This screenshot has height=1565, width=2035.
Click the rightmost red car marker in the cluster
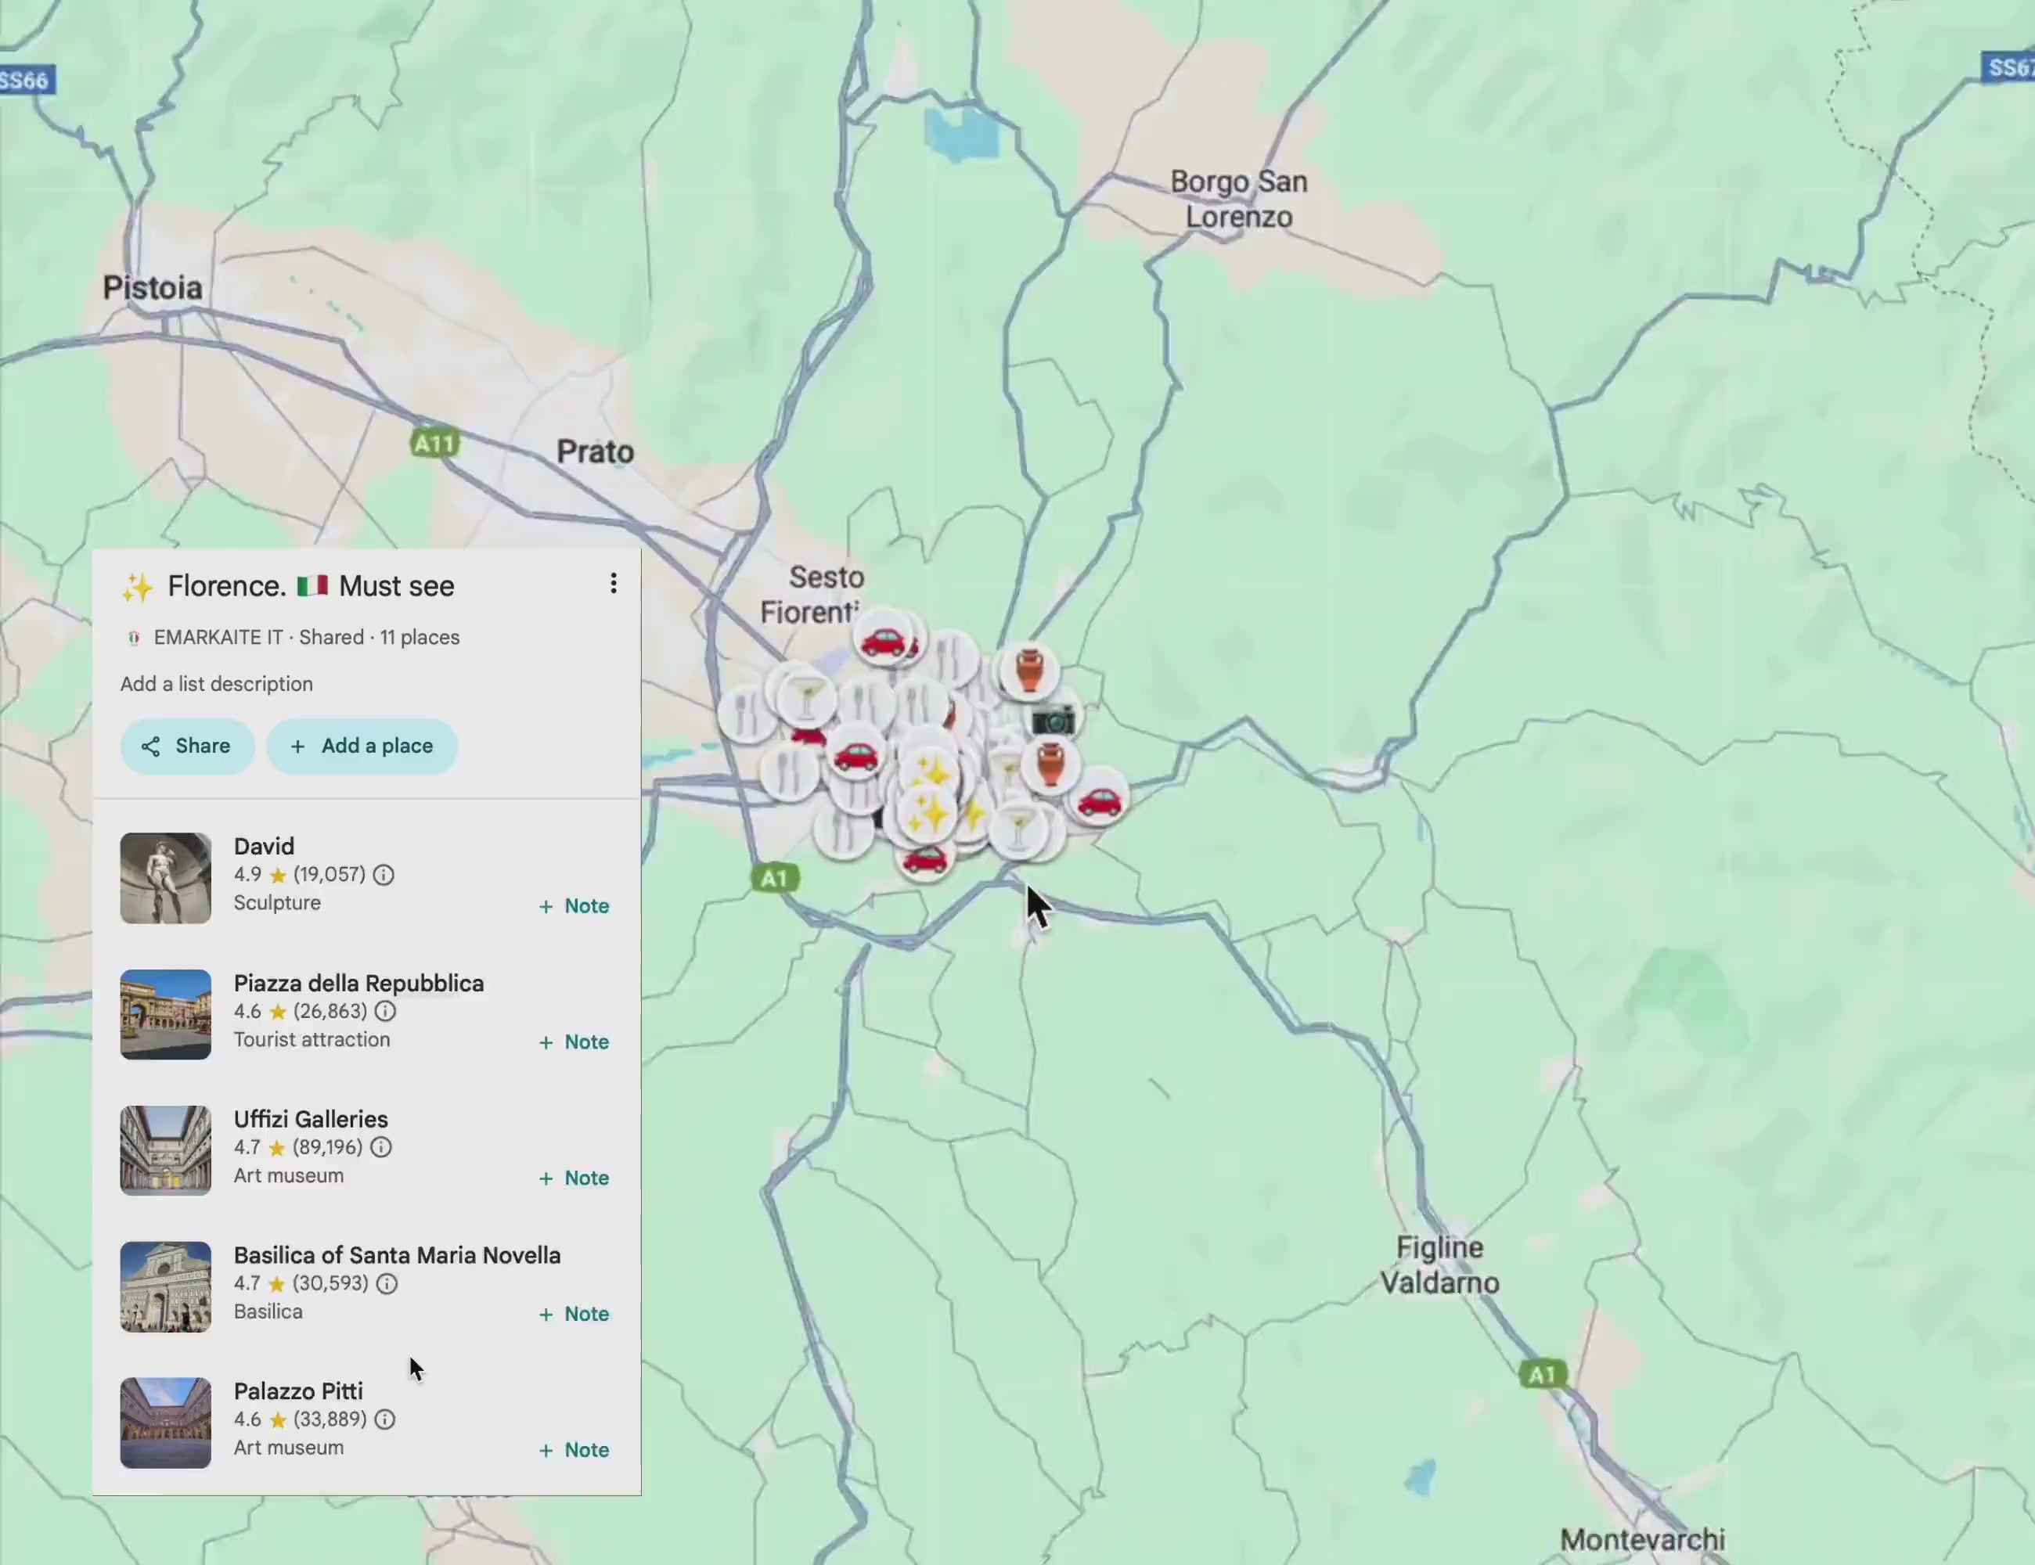point(1099,802)
